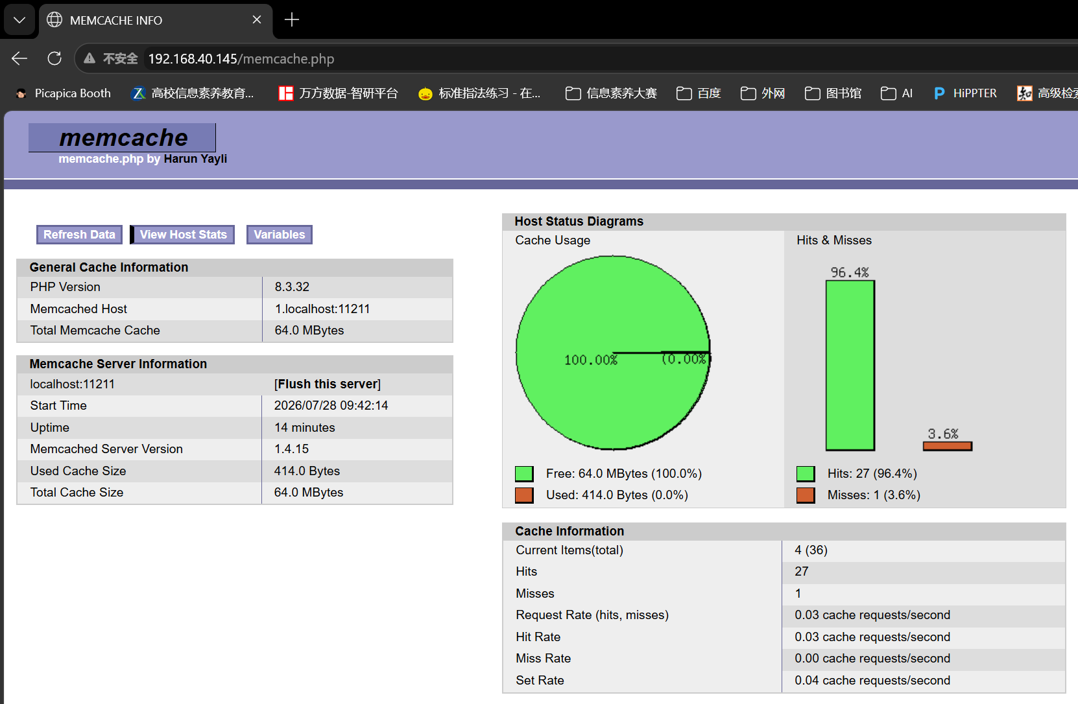Open the Variables page

(280, 235)
